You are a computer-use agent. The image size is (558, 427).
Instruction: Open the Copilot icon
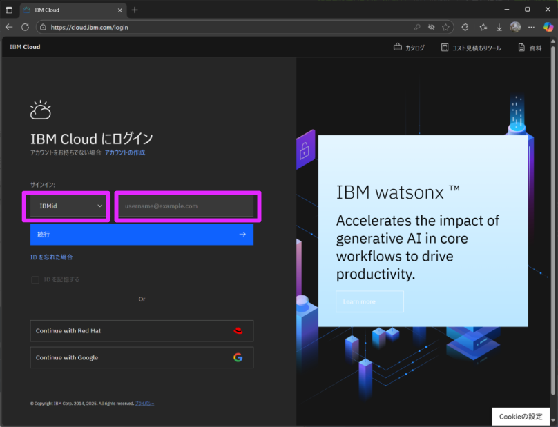pos(548,27)
